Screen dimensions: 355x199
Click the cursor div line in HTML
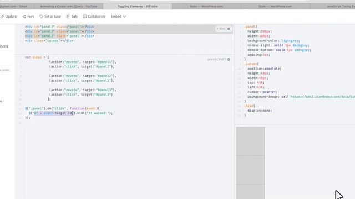coord(49,41)
